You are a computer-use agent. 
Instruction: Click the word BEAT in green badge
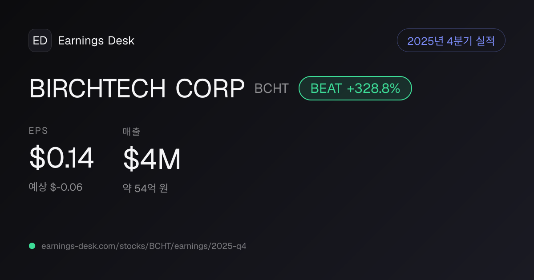326,88
